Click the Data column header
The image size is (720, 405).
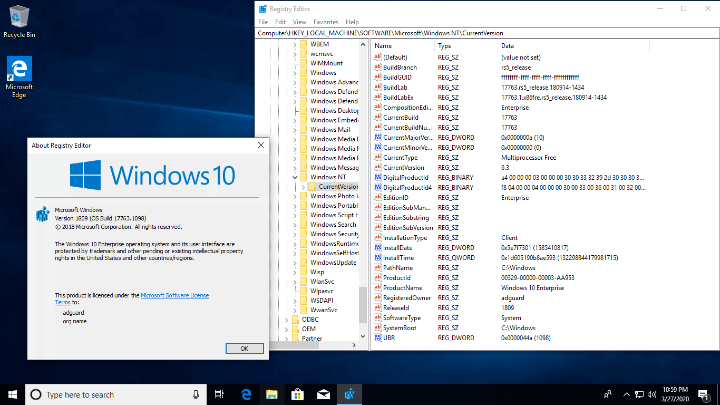click(x=573, y=46)
